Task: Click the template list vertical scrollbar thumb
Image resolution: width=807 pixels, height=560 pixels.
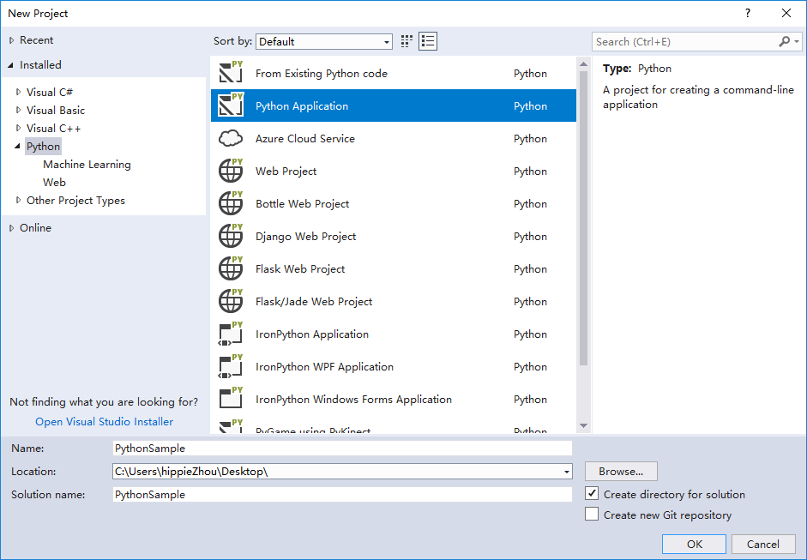Action: coord(583,218)
